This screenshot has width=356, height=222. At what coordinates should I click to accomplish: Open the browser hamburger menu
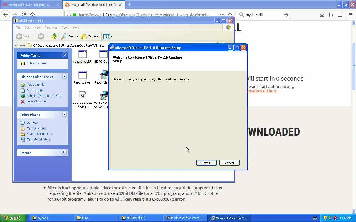[350, 15]
